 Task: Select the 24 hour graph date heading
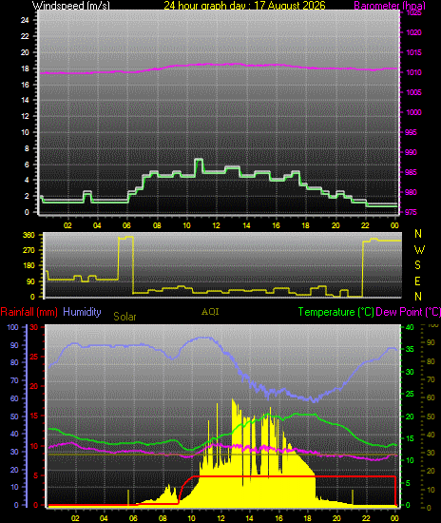pos(244,6)
